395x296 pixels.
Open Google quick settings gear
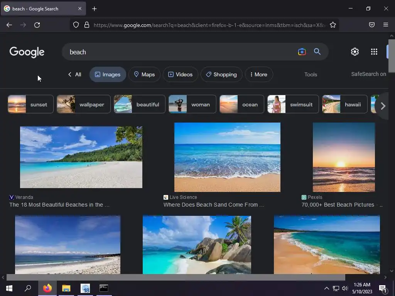(x=355, y=52)
